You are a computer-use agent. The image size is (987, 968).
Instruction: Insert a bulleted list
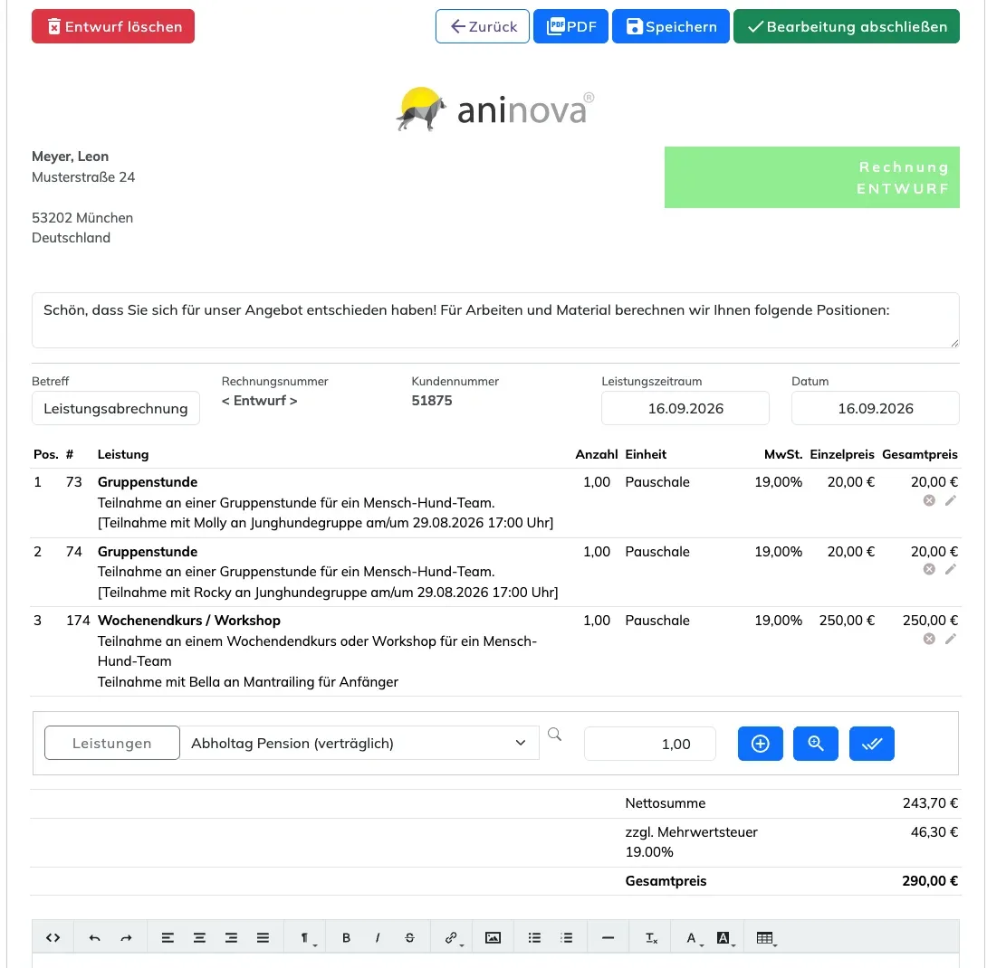tap(534, 938)
